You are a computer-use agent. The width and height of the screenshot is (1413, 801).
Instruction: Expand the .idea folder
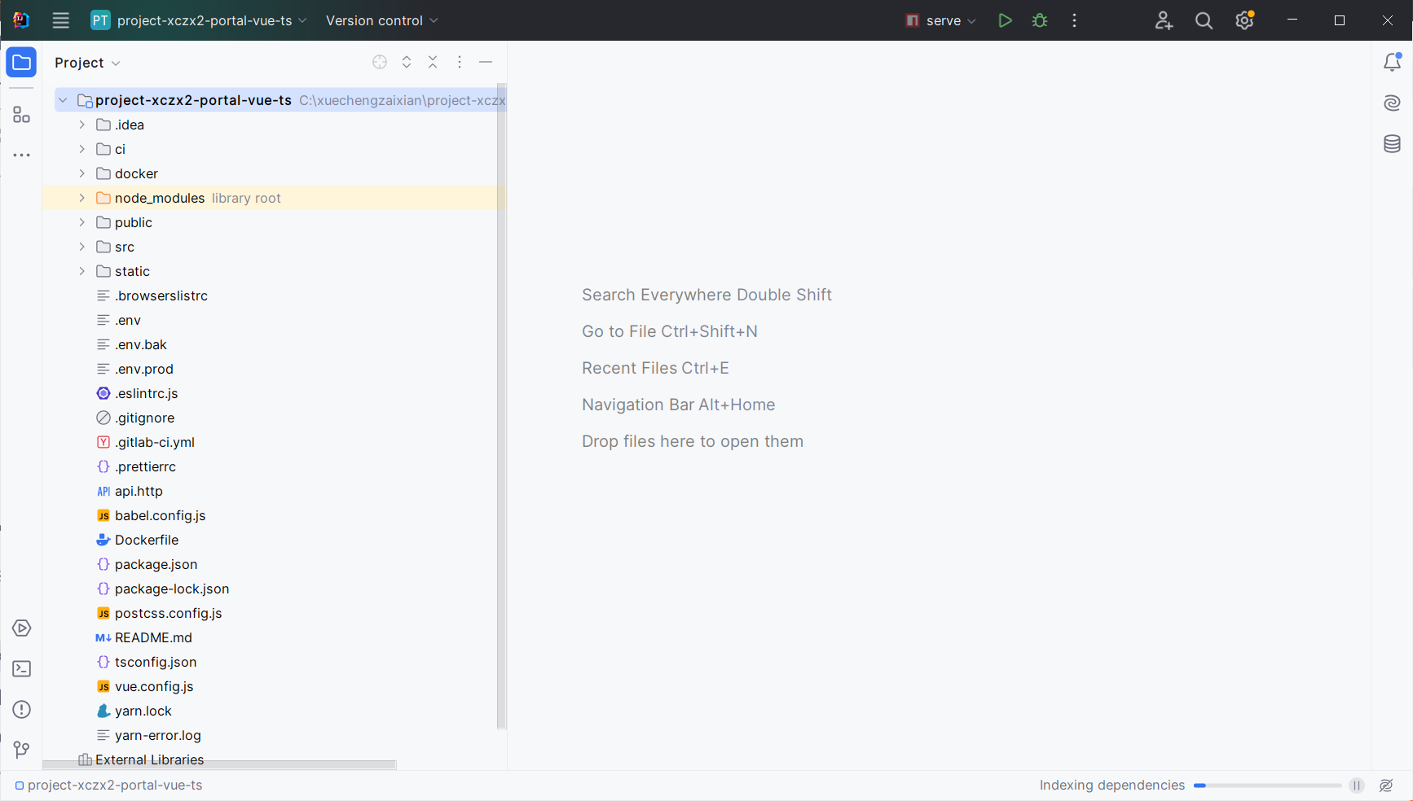pos(81,125)
